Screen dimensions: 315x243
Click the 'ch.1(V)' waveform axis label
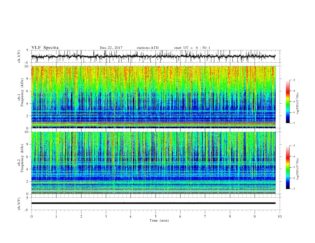tap(19, 56)
